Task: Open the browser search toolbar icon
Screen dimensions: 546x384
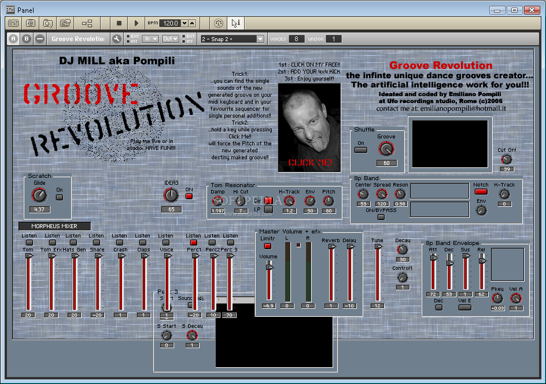Action: [x=47, y=23]
